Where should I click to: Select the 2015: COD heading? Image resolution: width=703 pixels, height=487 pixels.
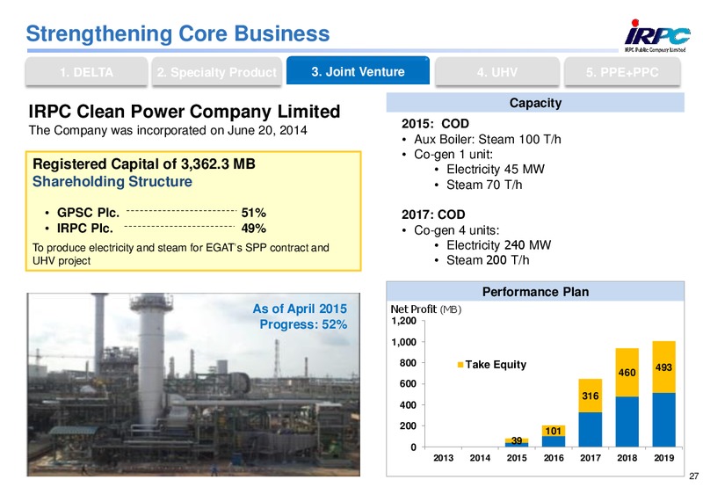[435, 124]
